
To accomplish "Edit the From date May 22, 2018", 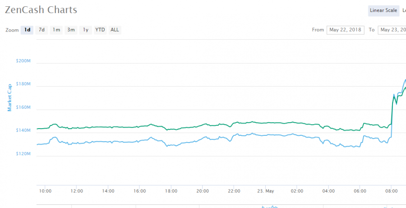I will click(346, 30).
